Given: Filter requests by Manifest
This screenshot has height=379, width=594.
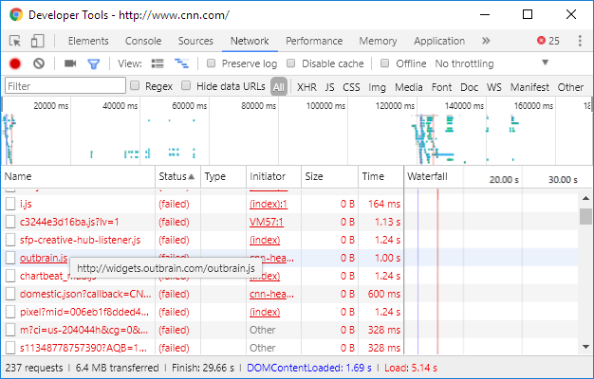Looking at the screenshot, I should pos(529,87).
